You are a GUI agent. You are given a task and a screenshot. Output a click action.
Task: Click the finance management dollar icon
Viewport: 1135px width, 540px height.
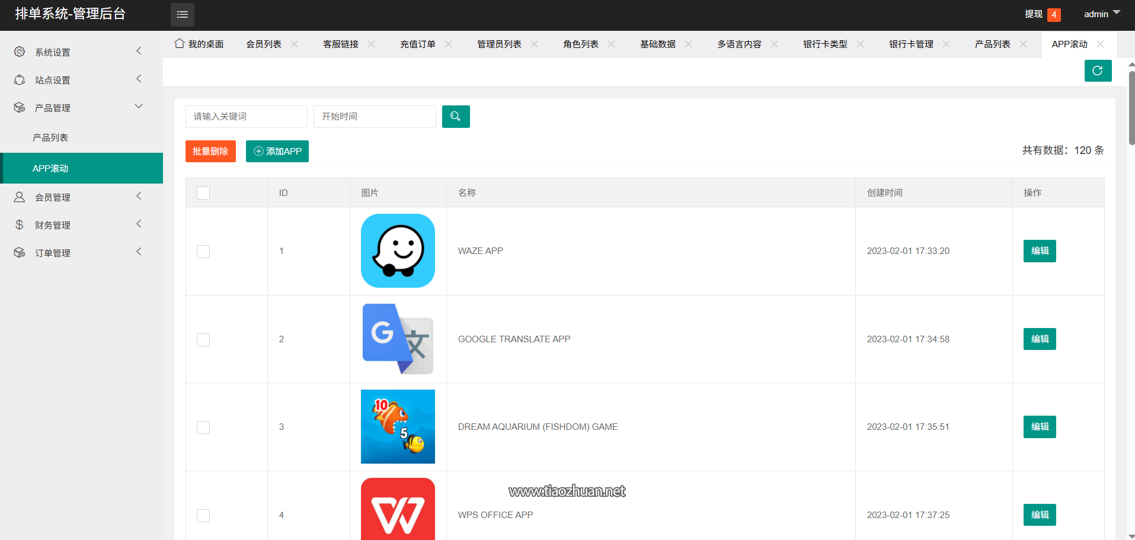pyautogui.click(x=20, y=225)
